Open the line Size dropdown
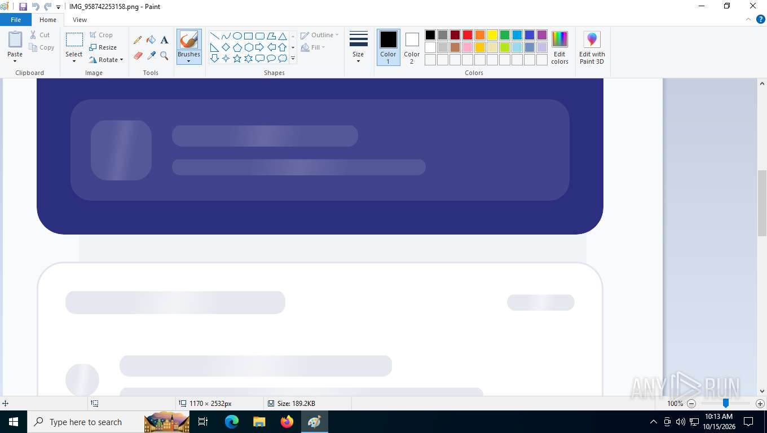Image resolution: width=767 pixels, height=433 pixels. point(358,47)
